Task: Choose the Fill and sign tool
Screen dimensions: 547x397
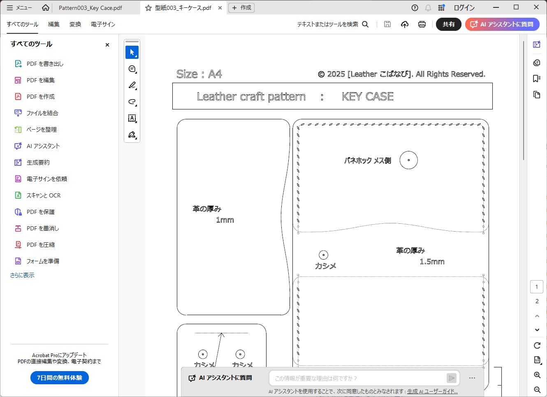Action: 132,135
